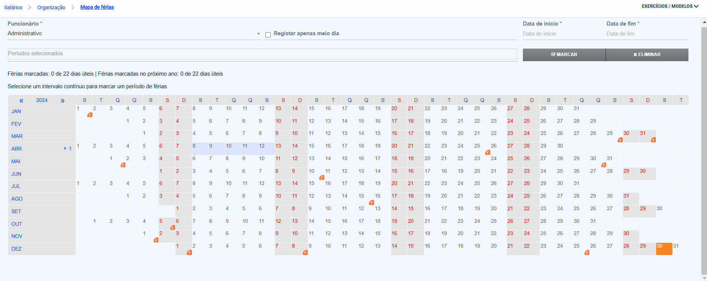Click the holiday F marker on March 29
Image resolution: width=707 pixels, height=281 pixels.
pyautogui.click(x=620, y=140)
